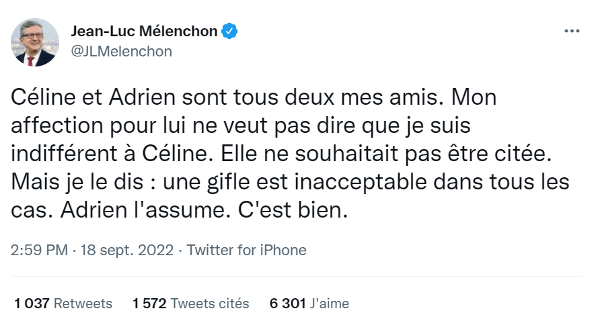The width and height of the screenshot is (596, 319).
Task: Show the J'aime likes list
Action: tap(329, 304)
